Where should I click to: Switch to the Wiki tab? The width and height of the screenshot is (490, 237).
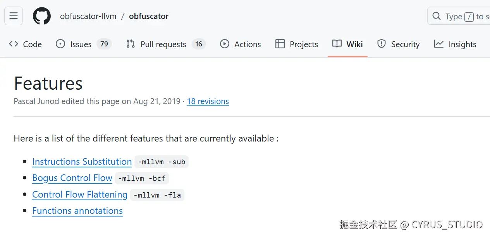pos(347,44)
